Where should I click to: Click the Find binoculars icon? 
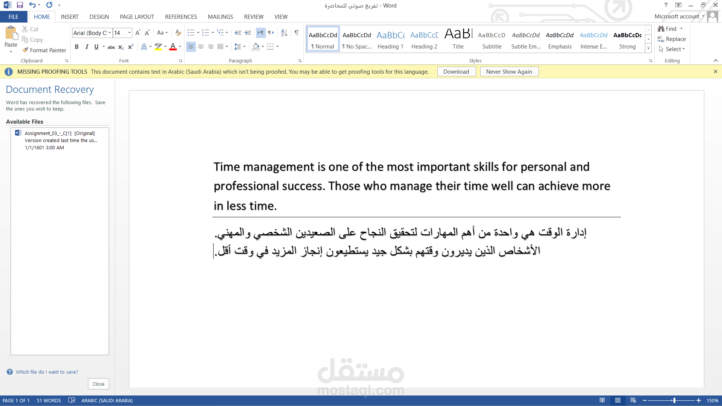[661, 29]
